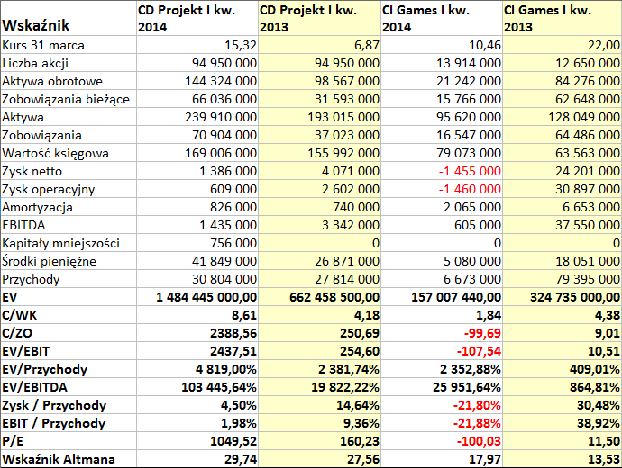Click the cell 66 036 000
Viewport: 622px width, 468px height.
tap(197, 99)
